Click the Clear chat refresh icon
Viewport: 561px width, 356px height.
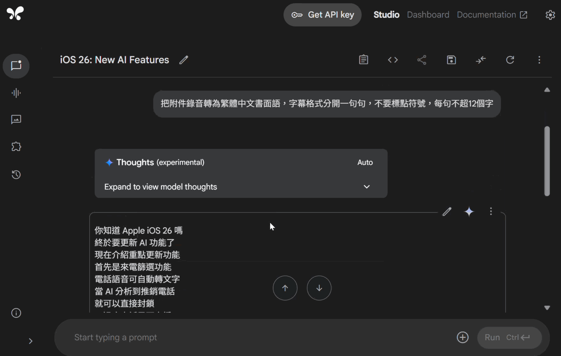point(510,60)
